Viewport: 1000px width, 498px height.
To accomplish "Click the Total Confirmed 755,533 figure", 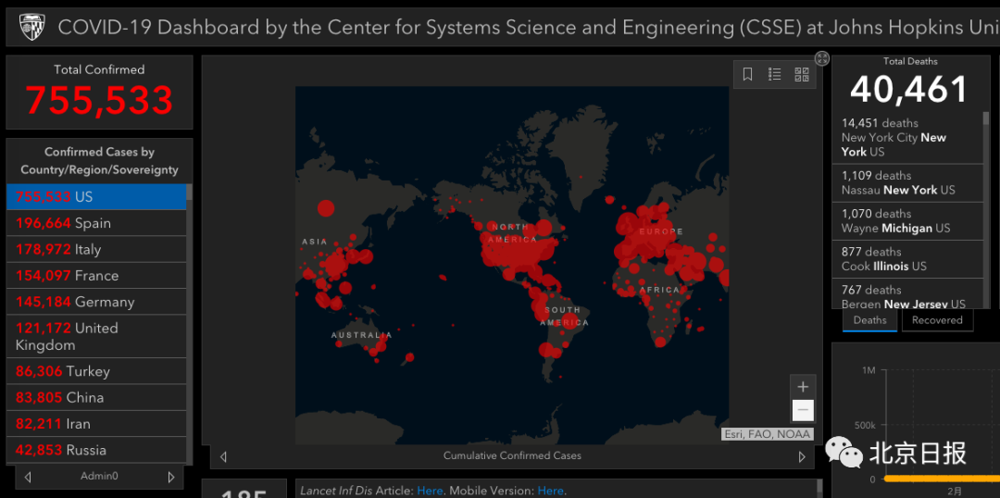I will (99, 100).
